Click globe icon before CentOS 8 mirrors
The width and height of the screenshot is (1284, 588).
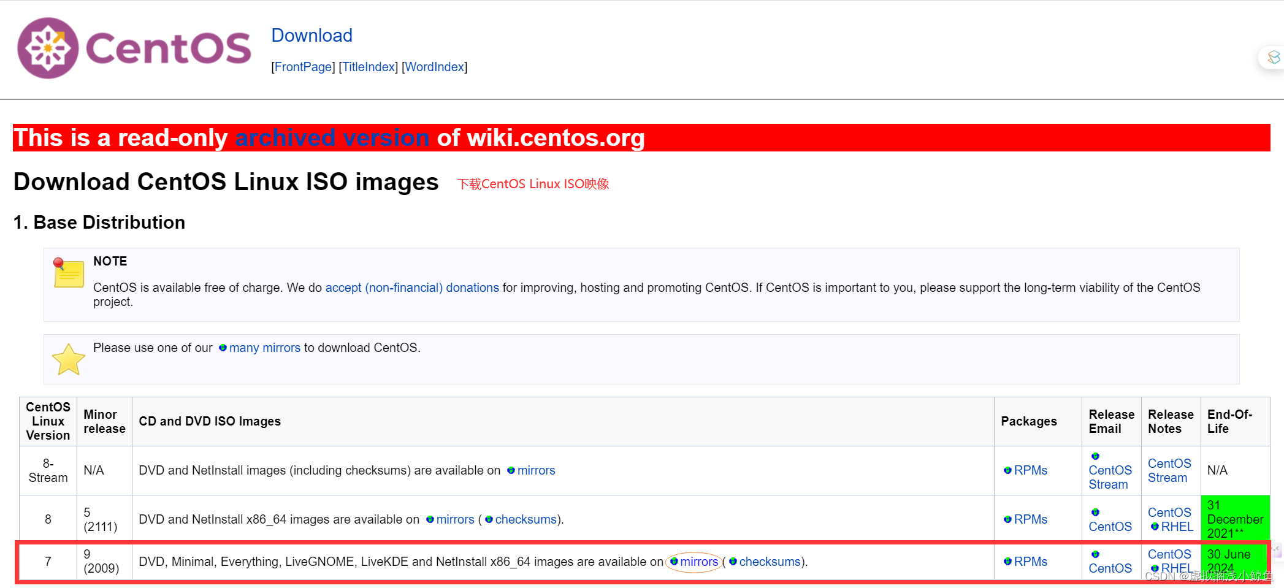430,519
